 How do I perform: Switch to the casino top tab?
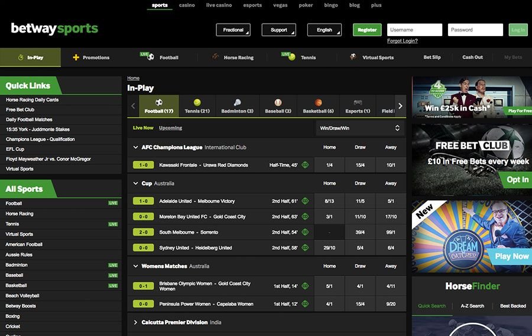(187, 5)
